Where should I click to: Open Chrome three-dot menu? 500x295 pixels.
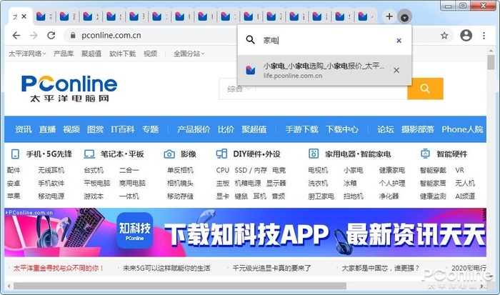[x=484, y=36]
